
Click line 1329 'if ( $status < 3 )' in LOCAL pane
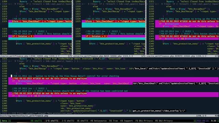(x=23, y=36)
